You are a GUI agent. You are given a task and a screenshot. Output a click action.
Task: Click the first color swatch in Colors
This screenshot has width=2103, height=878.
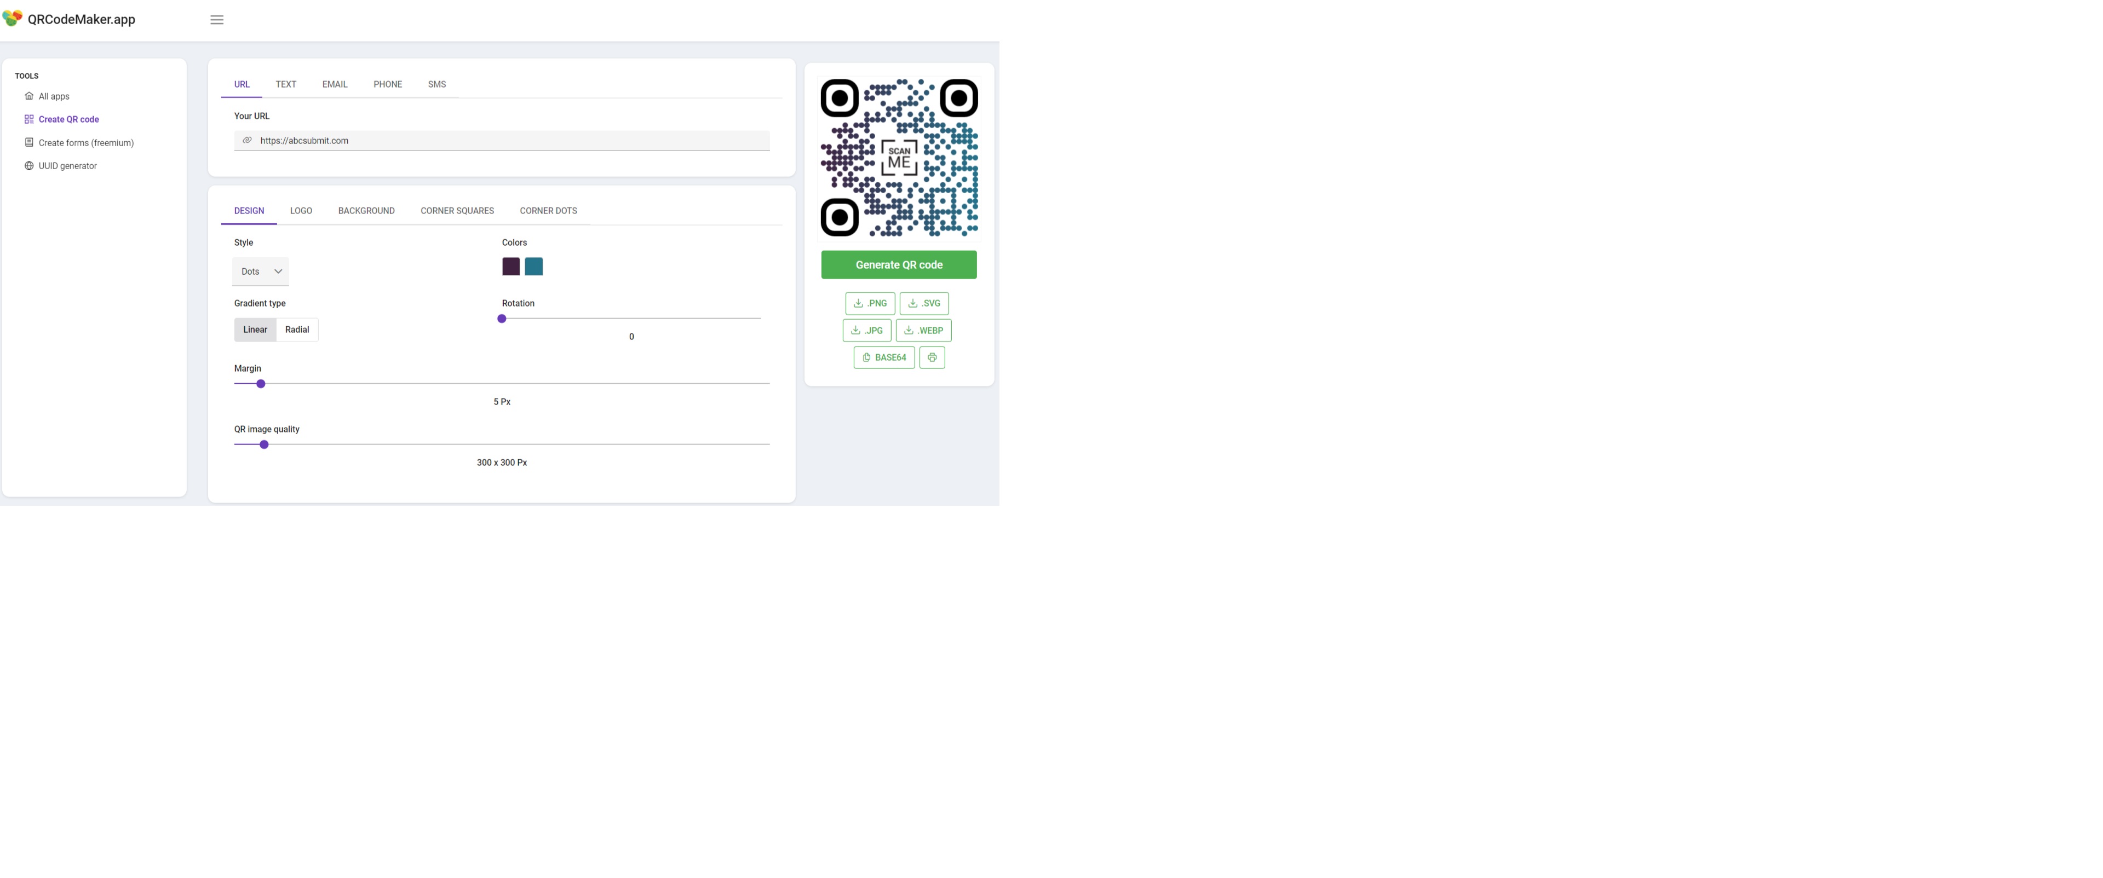(x=511, y=267)
